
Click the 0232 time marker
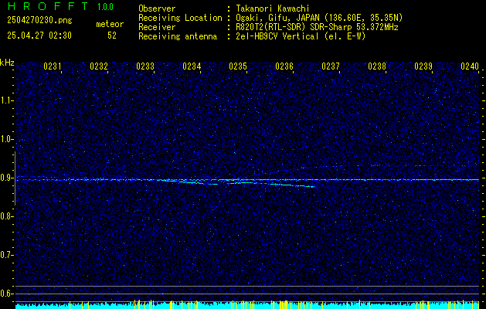pos(99,66)
